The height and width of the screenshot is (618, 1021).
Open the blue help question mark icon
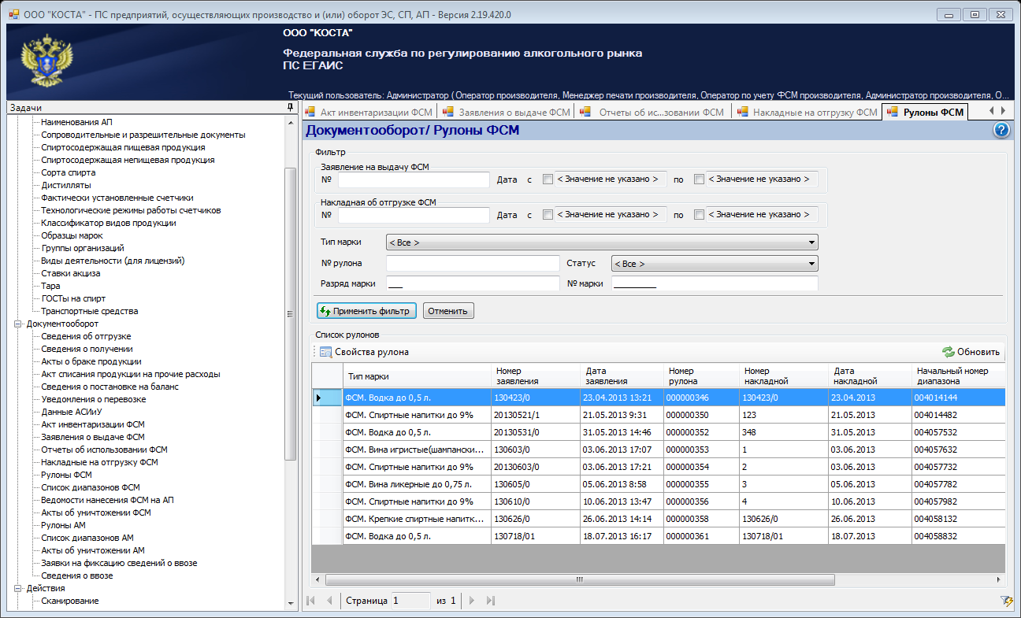point(1001,130)
